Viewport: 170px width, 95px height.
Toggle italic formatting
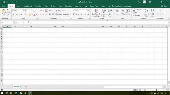pos(16,15)
